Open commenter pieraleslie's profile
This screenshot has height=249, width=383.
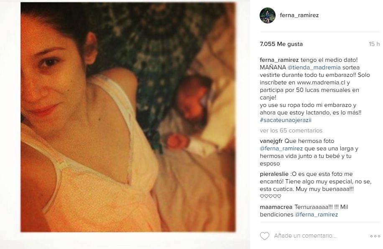click(x=274, y=174)
